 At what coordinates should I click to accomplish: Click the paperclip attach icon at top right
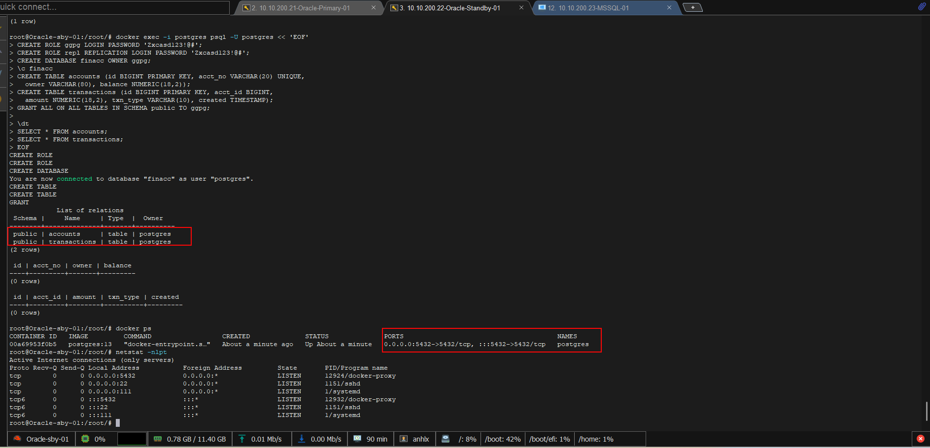point(922,7)
